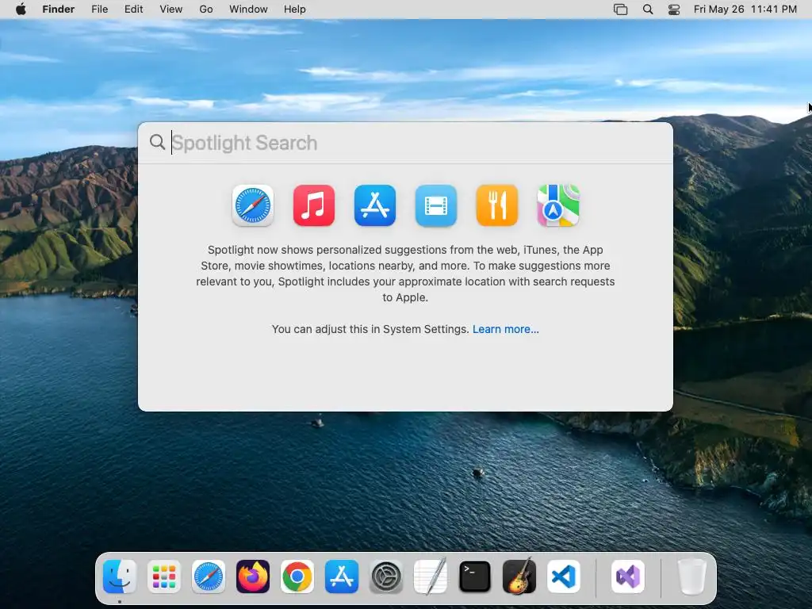Open the Window menu
The image size is (812, 609).
click(x=248, y=10)
